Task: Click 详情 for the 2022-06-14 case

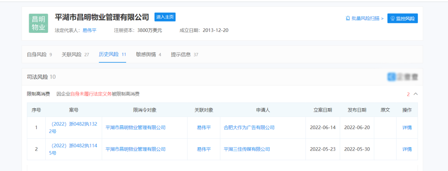Action: click(x=407, y=127)
